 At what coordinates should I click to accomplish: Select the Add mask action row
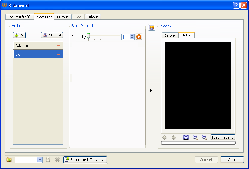(x=38, y=45)
